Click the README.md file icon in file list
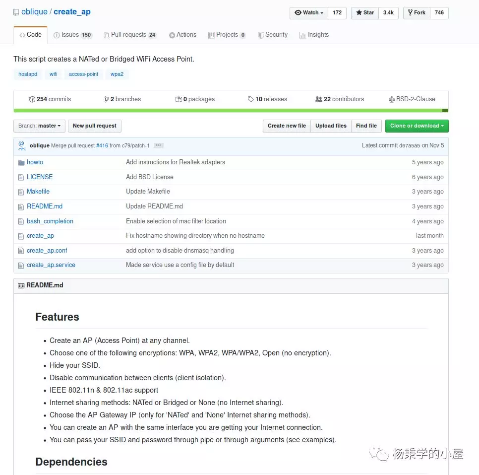The image size is (479, 475). coord(21,207)
